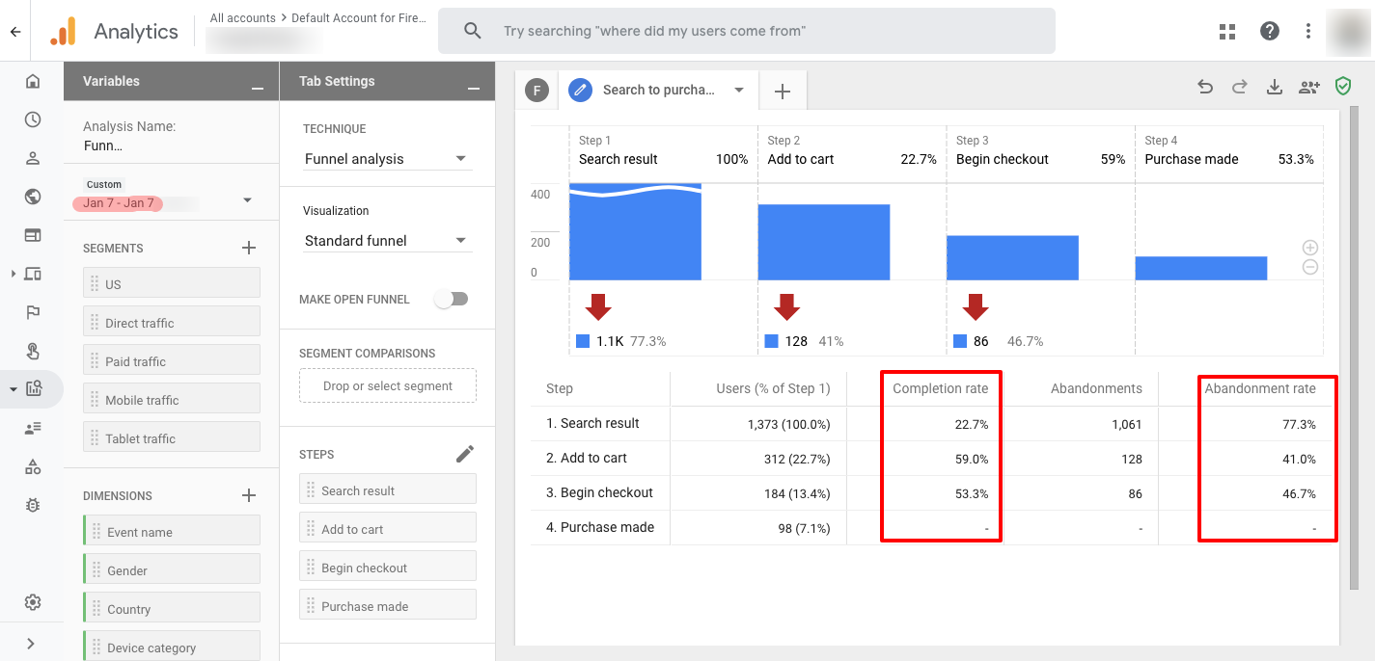1375x661 pixels.
Task: Open Admin settings gear in sidebar
Action: (x=33, y=602)
